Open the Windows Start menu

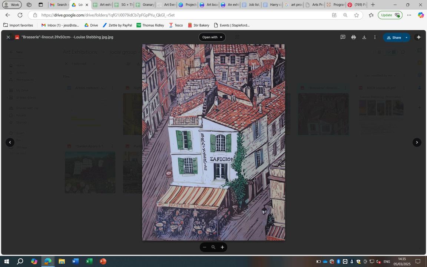(x=7, y=261)
